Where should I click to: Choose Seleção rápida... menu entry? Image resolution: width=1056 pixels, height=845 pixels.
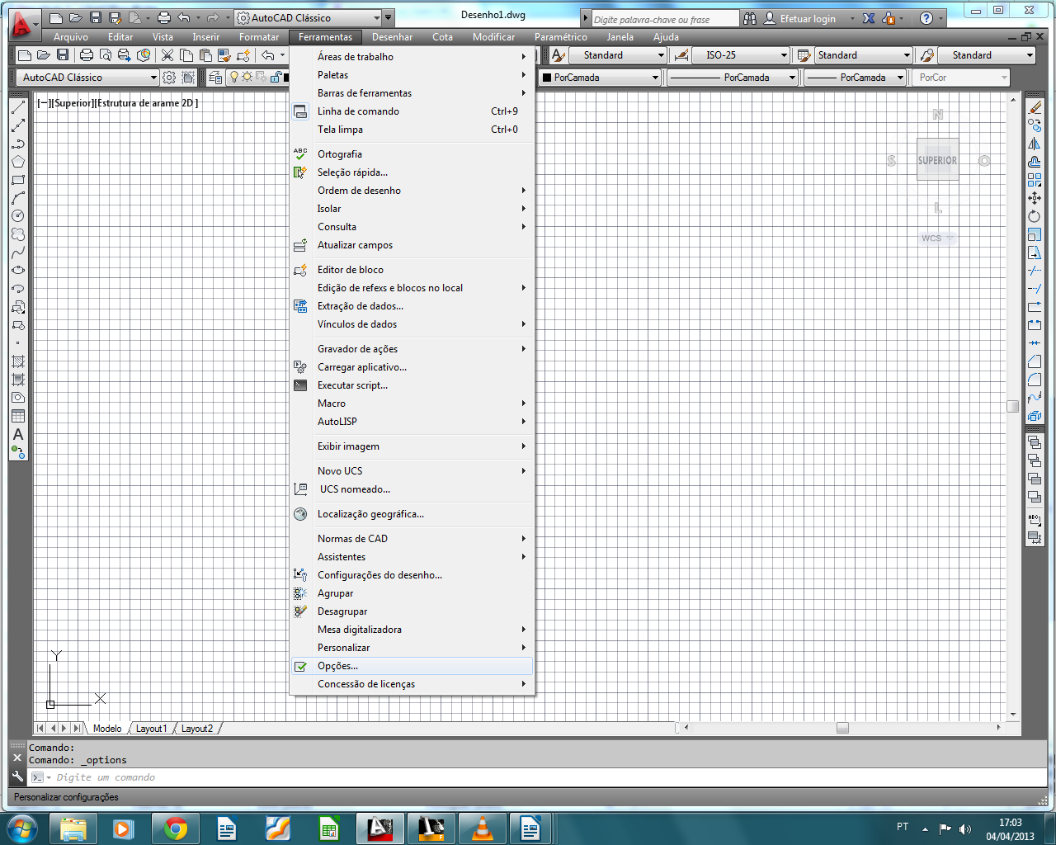tap(412, 172)
